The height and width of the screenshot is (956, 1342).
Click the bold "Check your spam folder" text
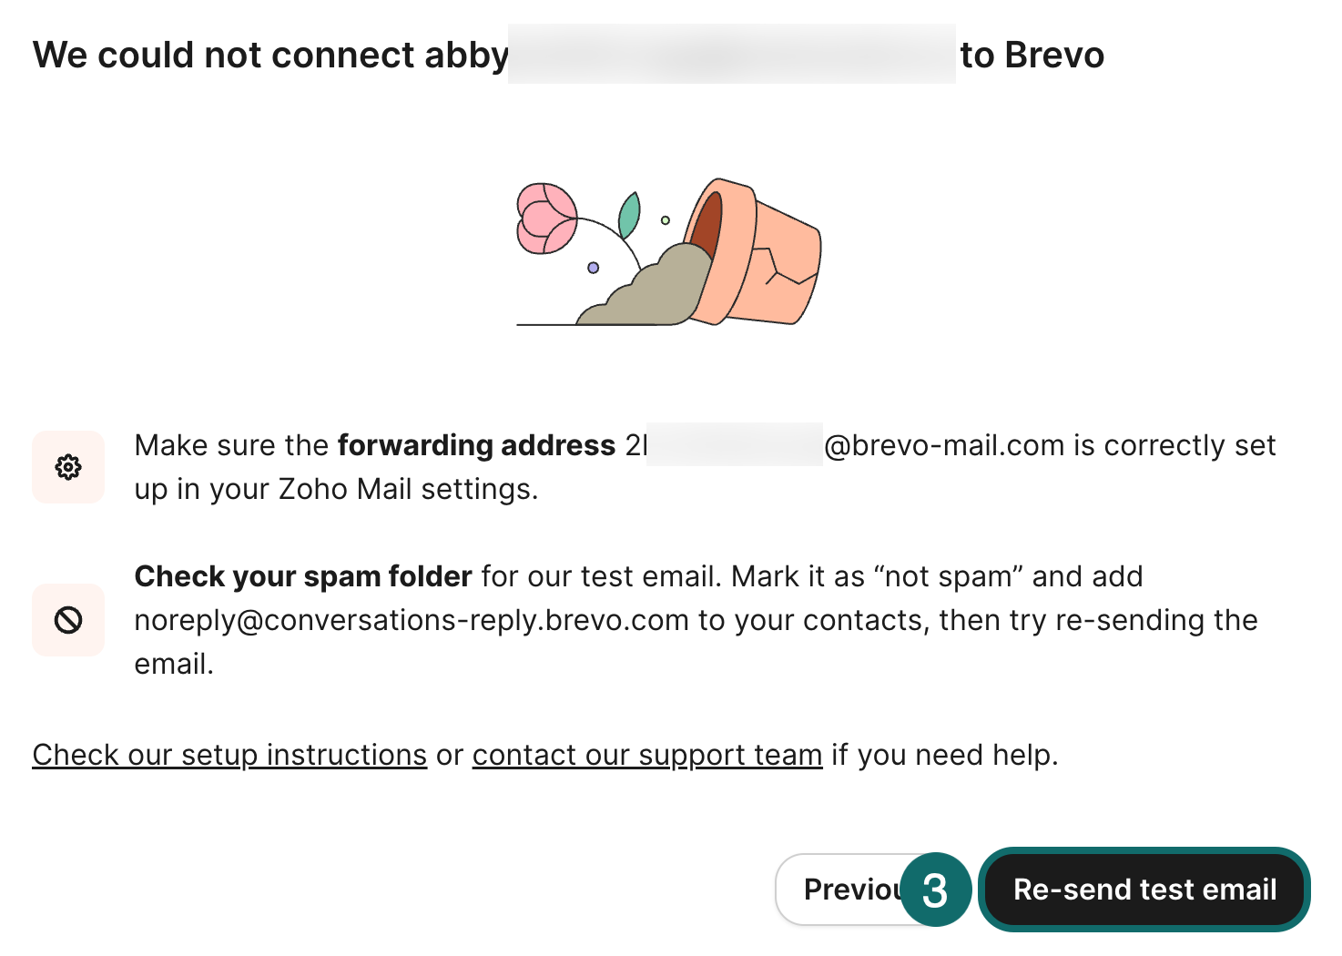pyautogui.click(x=303, y=576)
